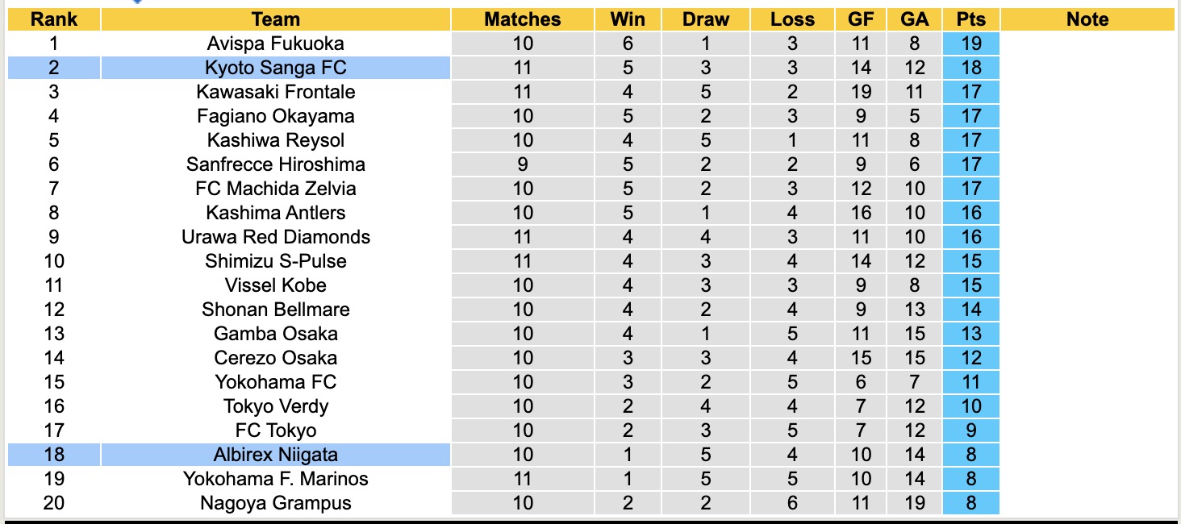Select the highlighted Kyoto Sanga FC row

(275, 68)
